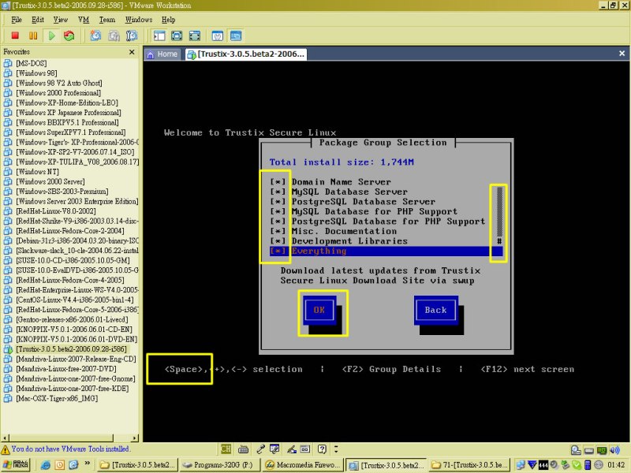Open the Help menu
This screenshot has height=473, width=631.
click(168, 20)
